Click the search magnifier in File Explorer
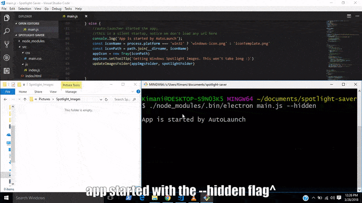 [134, 99]
